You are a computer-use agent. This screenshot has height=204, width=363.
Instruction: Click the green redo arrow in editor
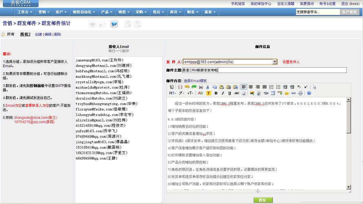[x=194, y=87]
